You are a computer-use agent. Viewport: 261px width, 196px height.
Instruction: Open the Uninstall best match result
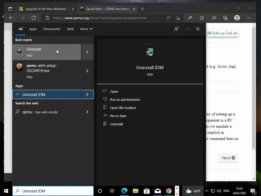pos(47,52)
